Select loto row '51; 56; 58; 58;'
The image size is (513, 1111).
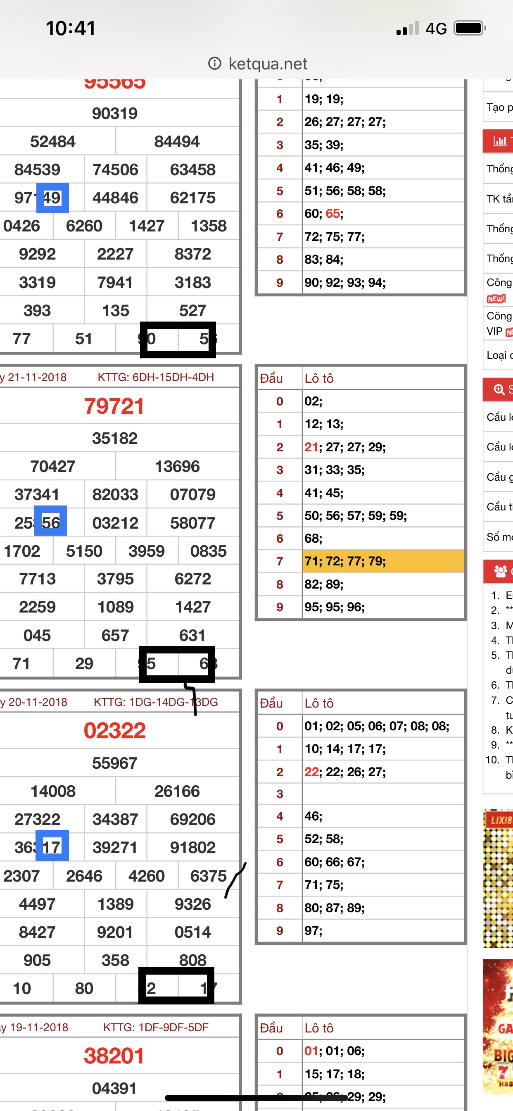(x=383, y=191)
